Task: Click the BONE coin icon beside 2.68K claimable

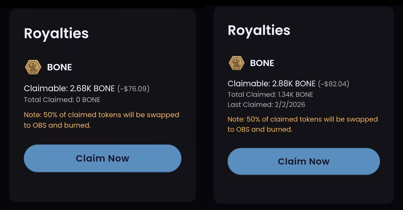Action: tap(33, 67)
